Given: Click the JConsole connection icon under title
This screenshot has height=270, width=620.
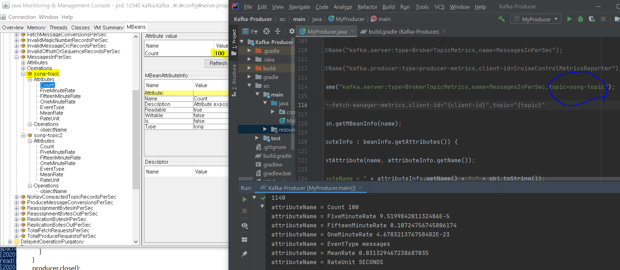Looking at the screenshot, I should coord(3,17).
